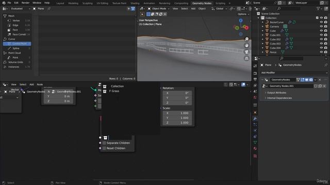Image resolution: width=330 pixels, height=185 pixels.
Task: Select Vertex domain in the spreadsheet
Action: click(x=17, y=21)
